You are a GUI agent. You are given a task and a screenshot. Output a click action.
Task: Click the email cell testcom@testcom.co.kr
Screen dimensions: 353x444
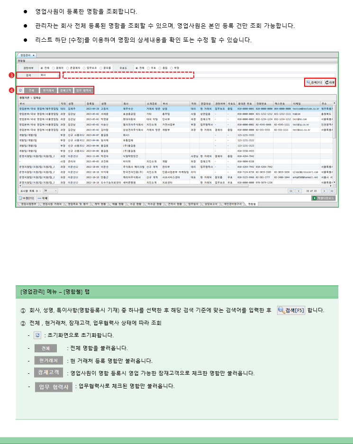[x=306, y=109]
